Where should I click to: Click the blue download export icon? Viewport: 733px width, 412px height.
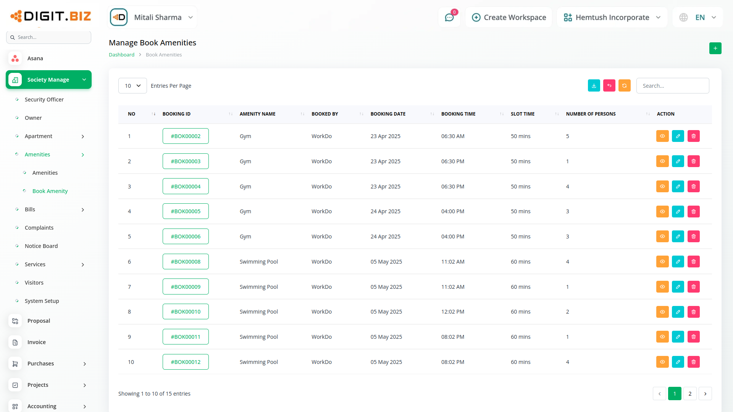(x=594, y=86)
